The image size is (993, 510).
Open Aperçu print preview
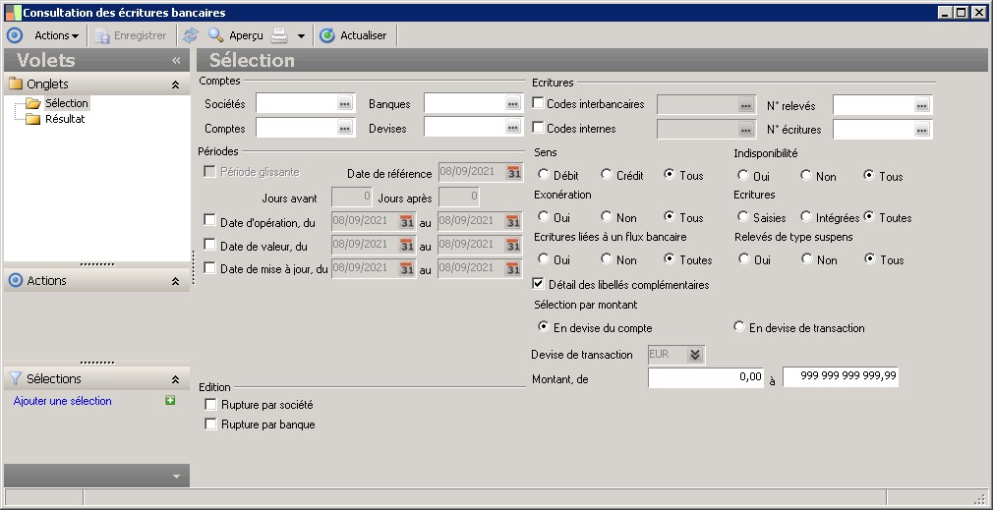[236, 35]
